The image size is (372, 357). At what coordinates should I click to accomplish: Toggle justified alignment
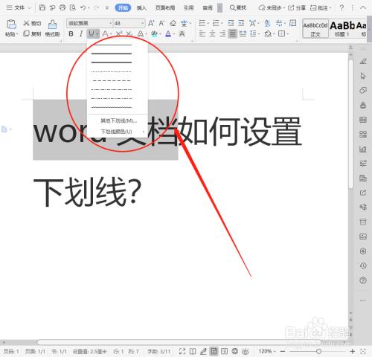[233, 33]
